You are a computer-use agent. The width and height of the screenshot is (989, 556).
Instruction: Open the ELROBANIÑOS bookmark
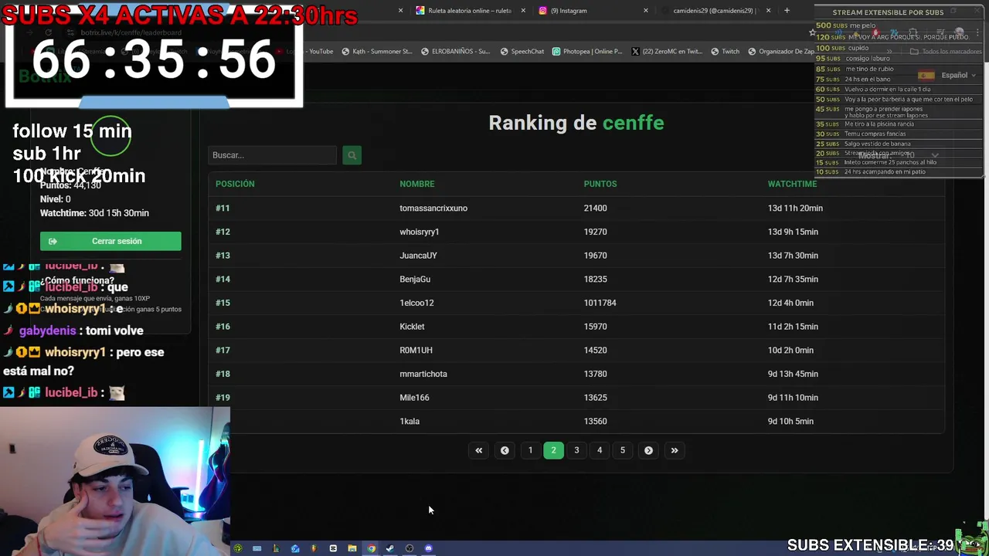[455, 52]
